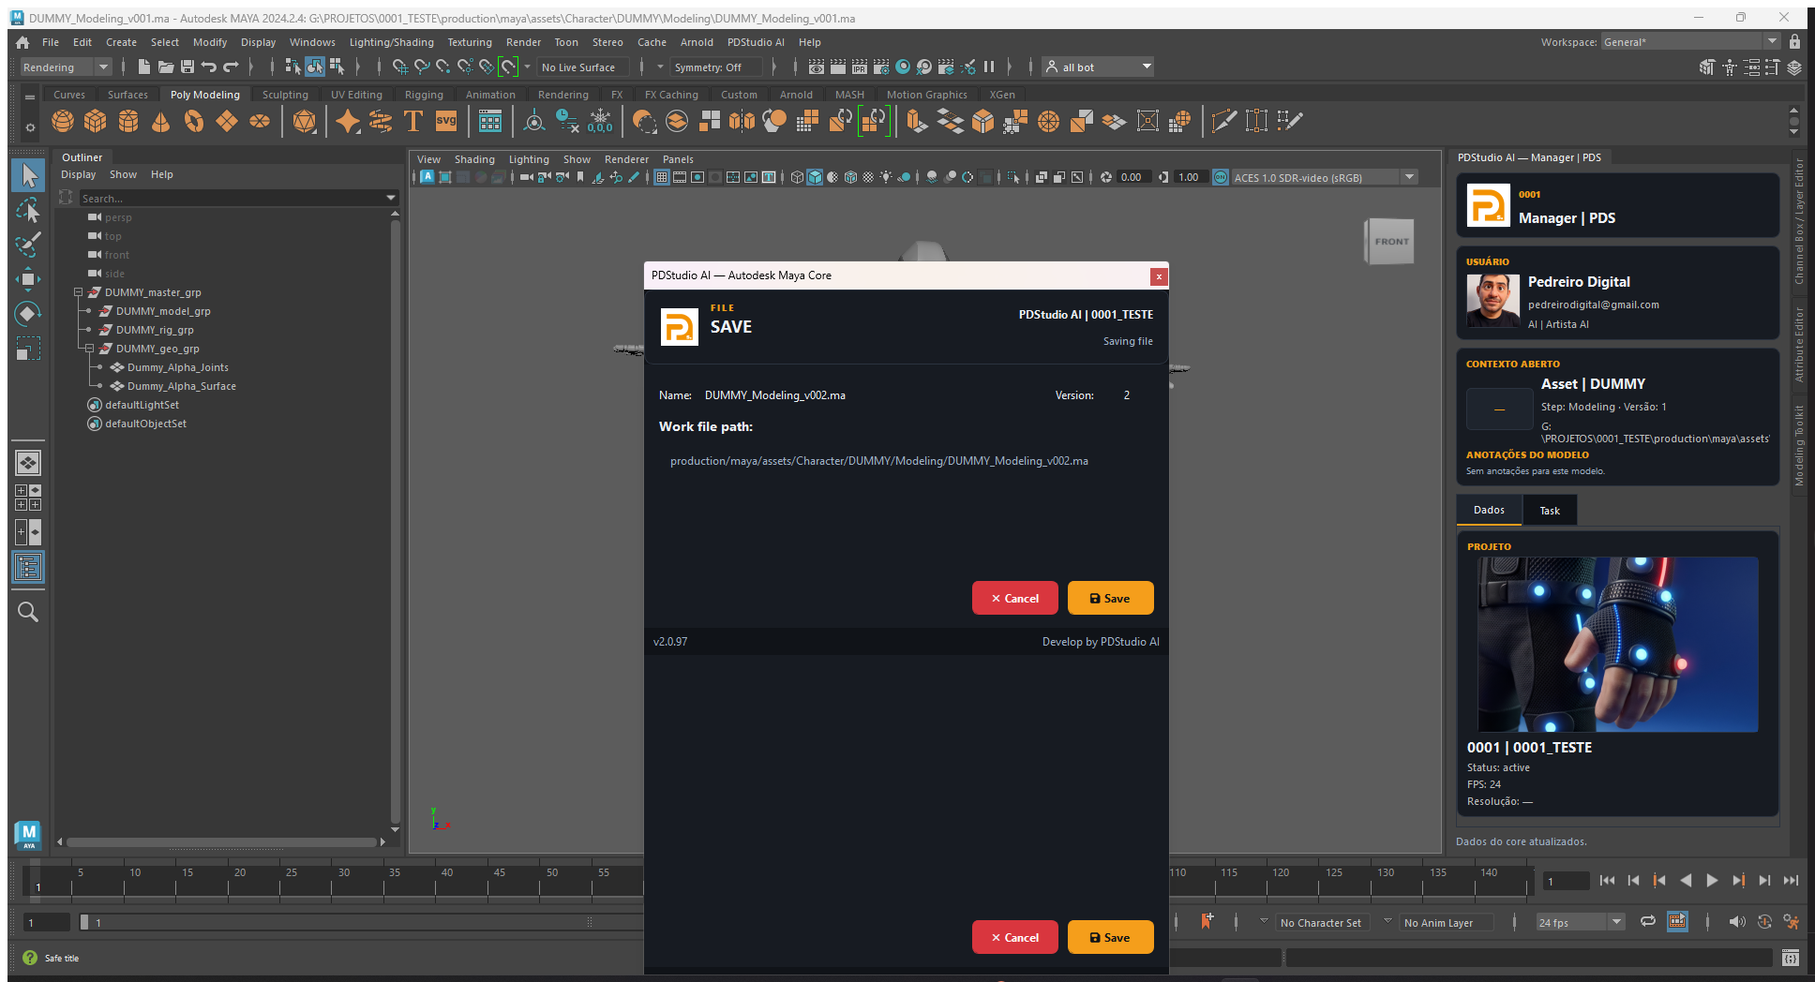Image resolution: width=1815 pixels, height=982 pixels.
Task: Click Save button directly above the v2.0.97 footer
Action: coord(1110,598)
